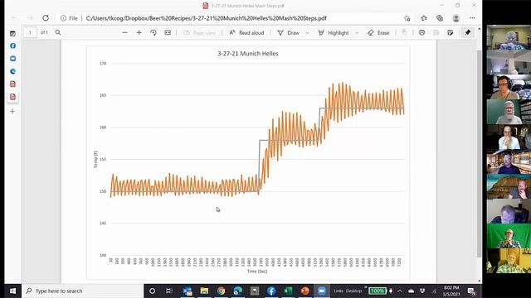
Task: Fit the PDF page to width
Action: 168,33
